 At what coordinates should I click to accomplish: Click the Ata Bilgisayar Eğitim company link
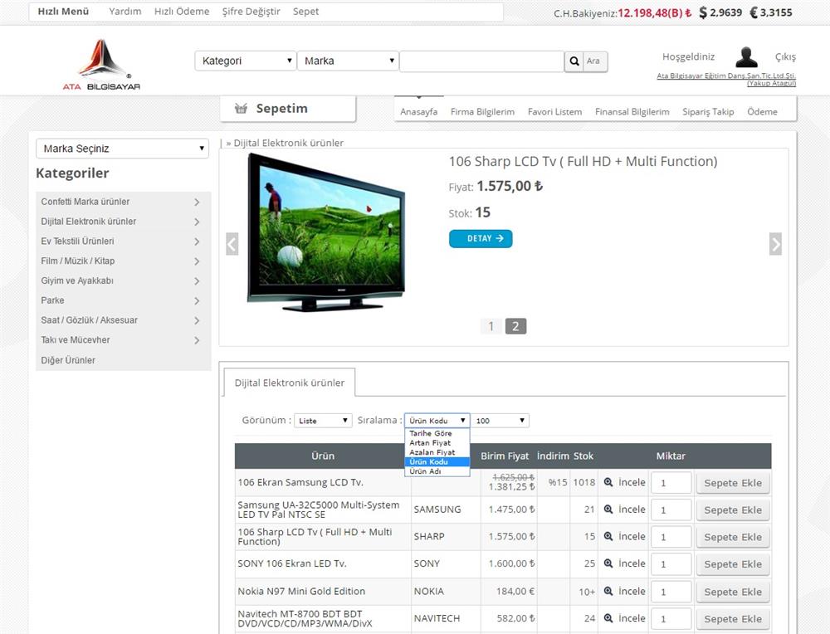[x=726, y=80]
